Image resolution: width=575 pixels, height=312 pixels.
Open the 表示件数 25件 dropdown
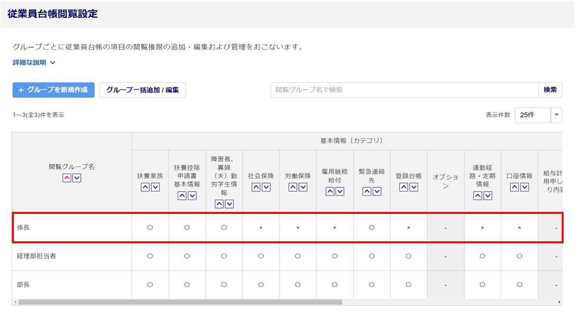click(x=556, y=115)
